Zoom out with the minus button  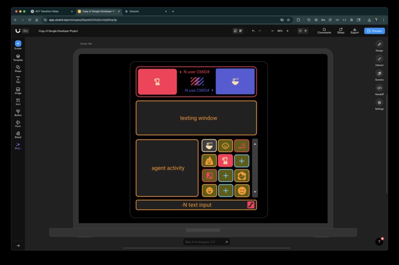pos(272,31)
